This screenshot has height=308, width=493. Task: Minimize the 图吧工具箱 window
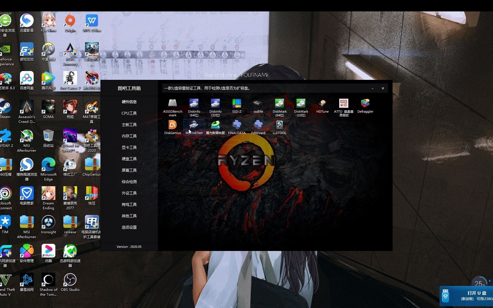pos(372,88)
